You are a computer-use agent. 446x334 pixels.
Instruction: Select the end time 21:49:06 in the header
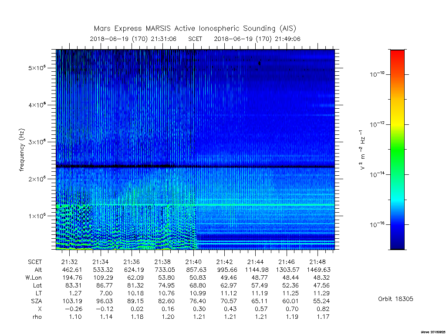coord(287,39)
